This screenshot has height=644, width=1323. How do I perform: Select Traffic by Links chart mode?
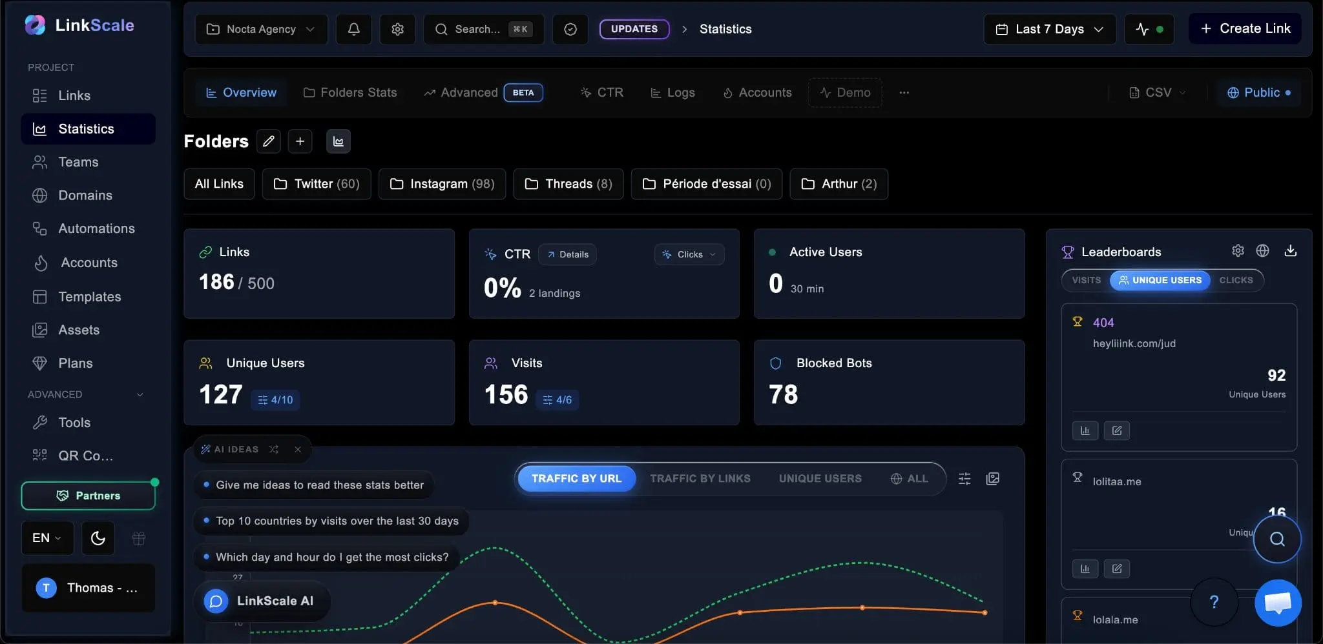(x=700, y=478)
